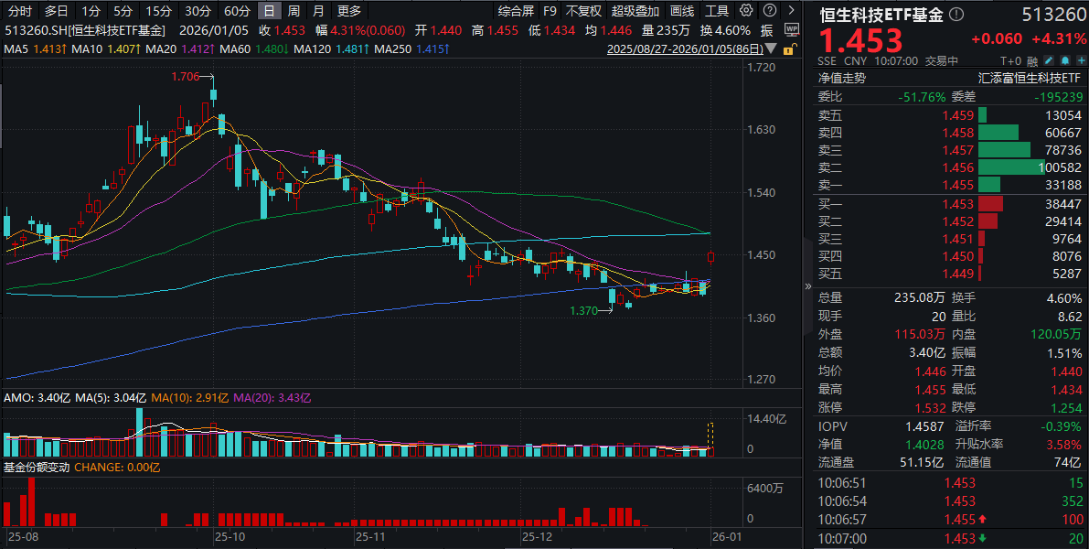Image resolution: width=1089 pixels, height=549 pixels.
Task: Switch to the 分时 tab
Action: coord(19,11)
